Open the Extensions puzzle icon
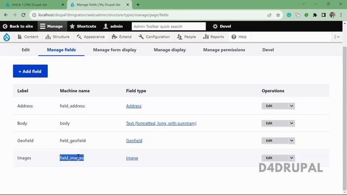 [315, 15]
